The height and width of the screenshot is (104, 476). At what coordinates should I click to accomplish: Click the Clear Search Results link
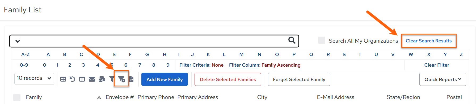pyautogui.click(x=428, y=41)
